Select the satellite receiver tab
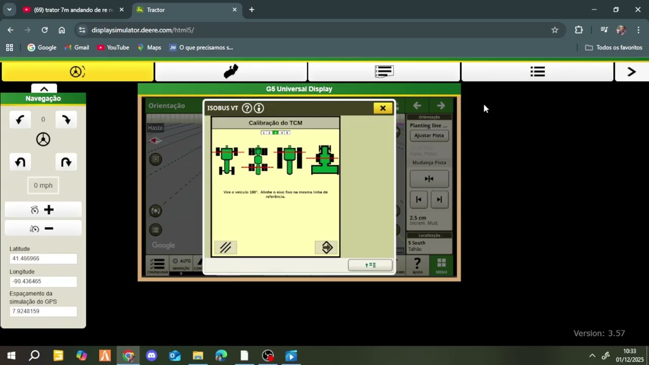 pyautogui.click(x=231, y=72)
